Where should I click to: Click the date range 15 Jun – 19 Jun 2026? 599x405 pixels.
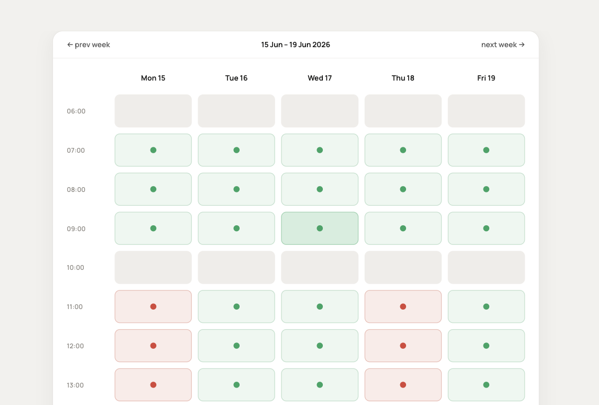pyautogui.click(x=296, y=45)
